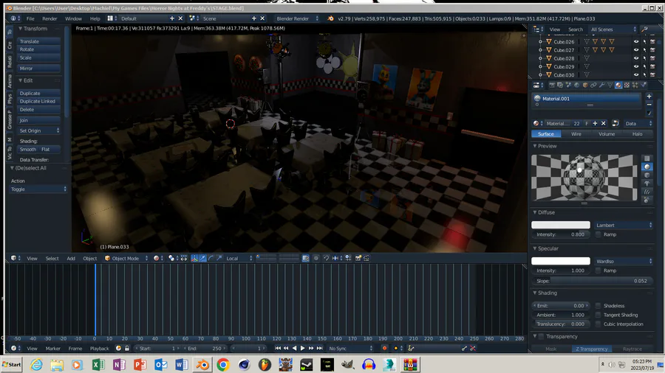Toggle visibility eye for Cube.026

point(635,42)
